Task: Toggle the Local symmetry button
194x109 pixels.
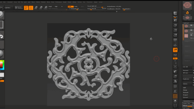Action: pos(175,50)
